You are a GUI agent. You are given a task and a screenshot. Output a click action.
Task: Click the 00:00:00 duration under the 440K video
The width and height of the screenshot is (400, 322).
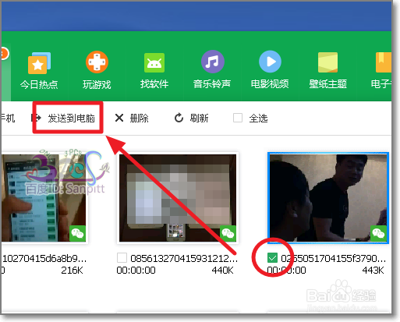(136, 271)
